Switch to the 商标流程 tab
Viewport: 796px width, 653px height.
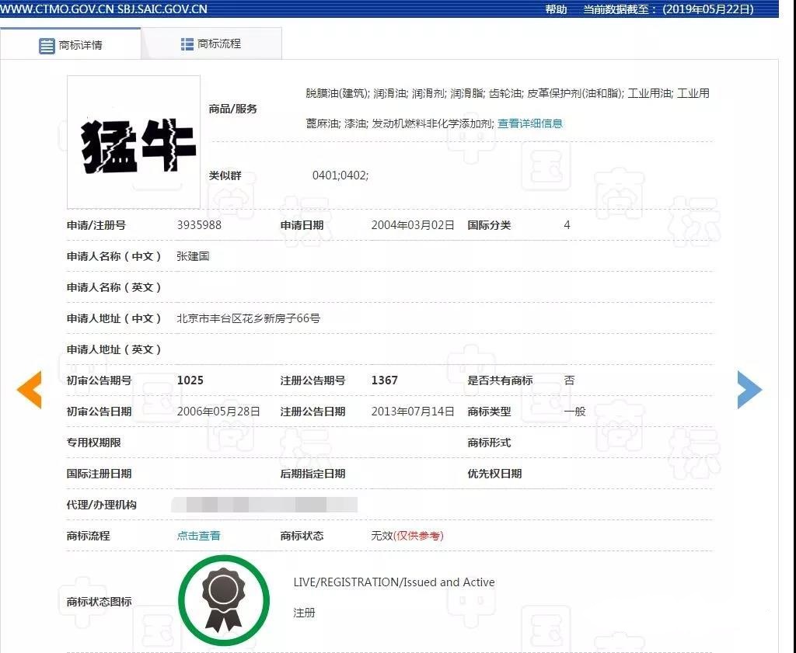[218, 43]
